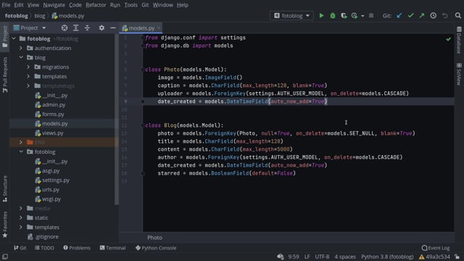
Task: Open the Database side tool window
Action: pos(459,41)
